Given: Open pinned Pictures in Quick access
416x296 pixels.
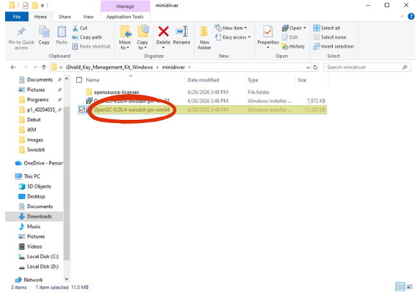Looking at the screenshot, I should (x=36, y=90).
